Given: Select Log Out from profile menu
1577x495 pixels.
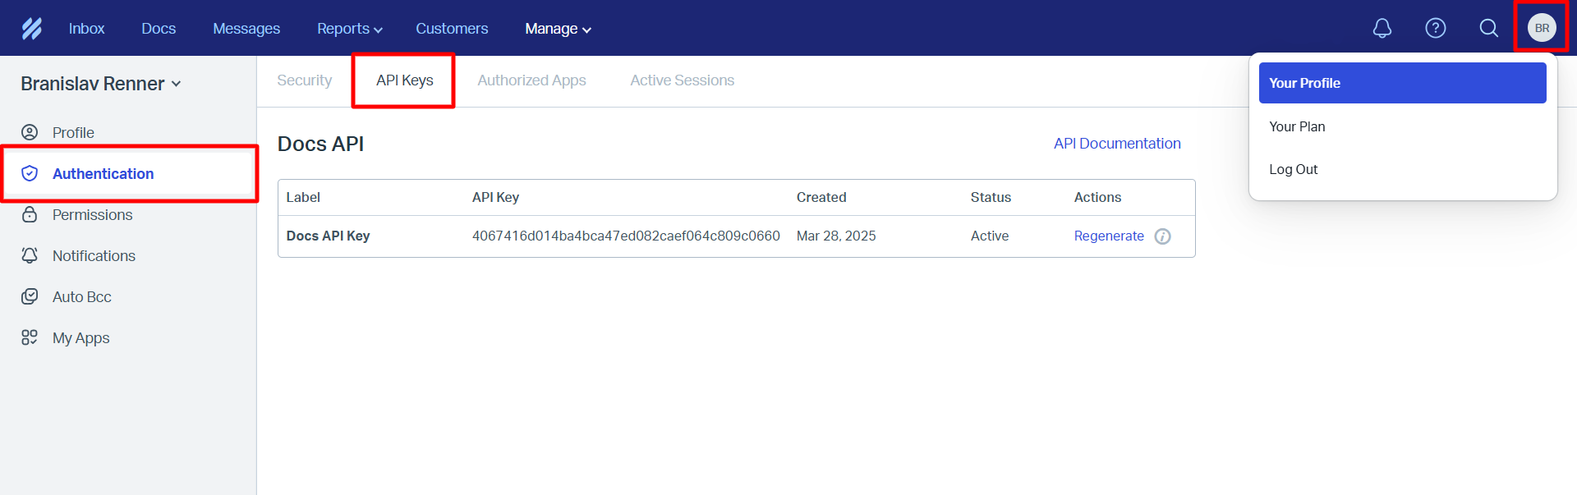Looking at the screenshot, I should click(x=1293, y=169).
